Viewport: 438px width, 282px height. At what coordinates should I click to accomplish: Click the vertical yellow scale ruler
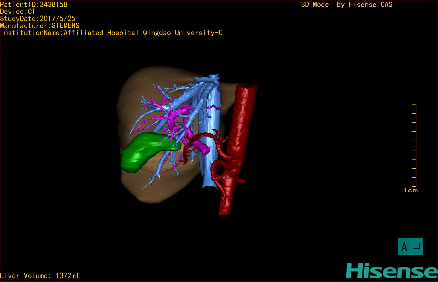(x=416, y=145)
